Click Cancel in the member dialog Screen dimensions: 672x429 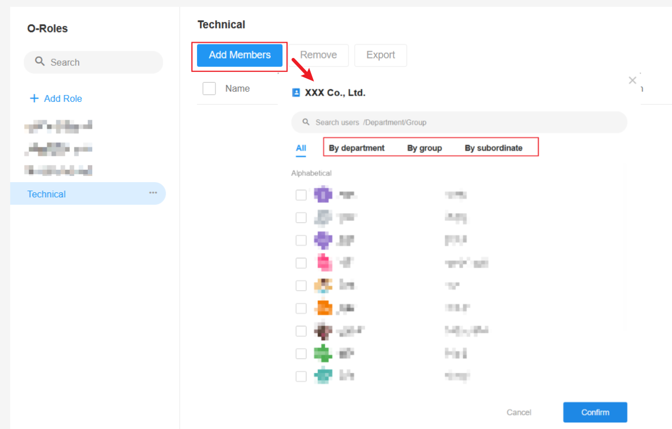pyautogui.click(x=518, y=412)
